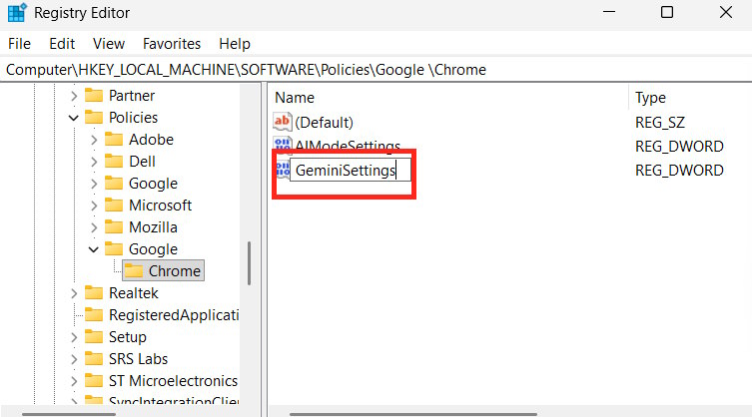Click the AIModeSettings DWORD value icon

(283, 145)
